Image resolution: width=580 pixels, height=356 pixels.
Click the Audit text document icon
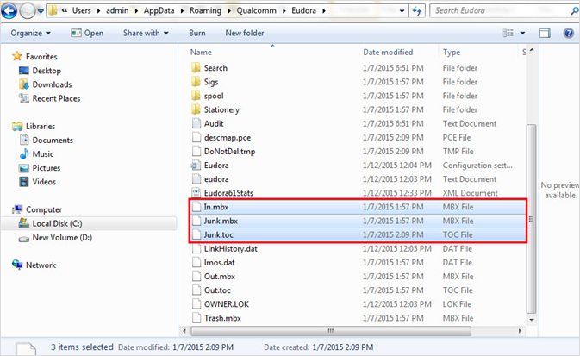[x=196, y=123]
